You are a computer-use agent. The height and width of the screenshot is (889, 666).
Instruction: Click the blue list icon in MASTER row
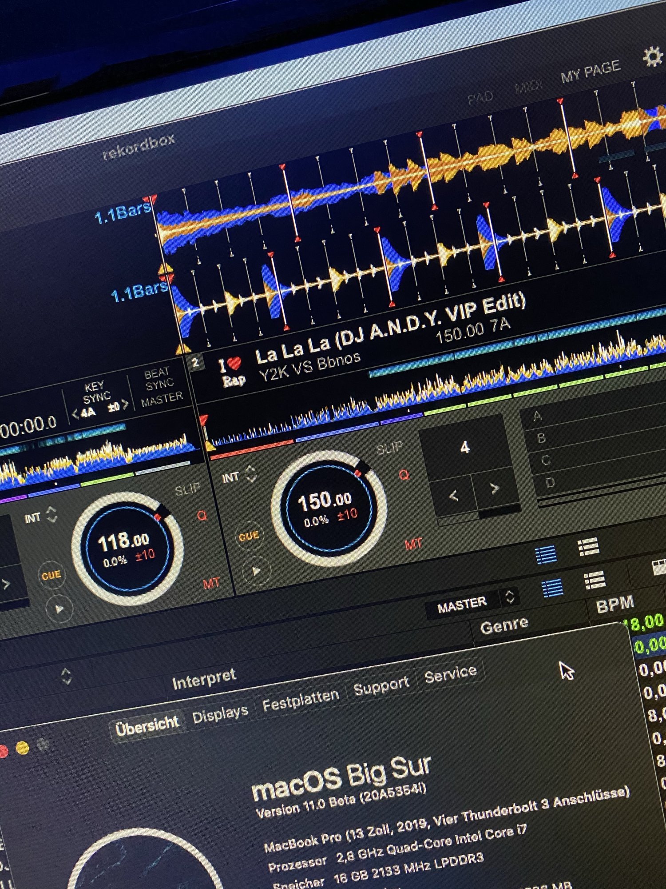tap(553, 588)
